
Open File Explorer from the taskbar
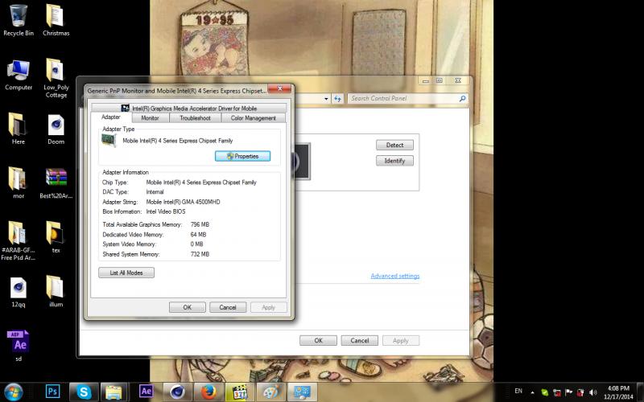pyautogui.click(x=114, y=392)
